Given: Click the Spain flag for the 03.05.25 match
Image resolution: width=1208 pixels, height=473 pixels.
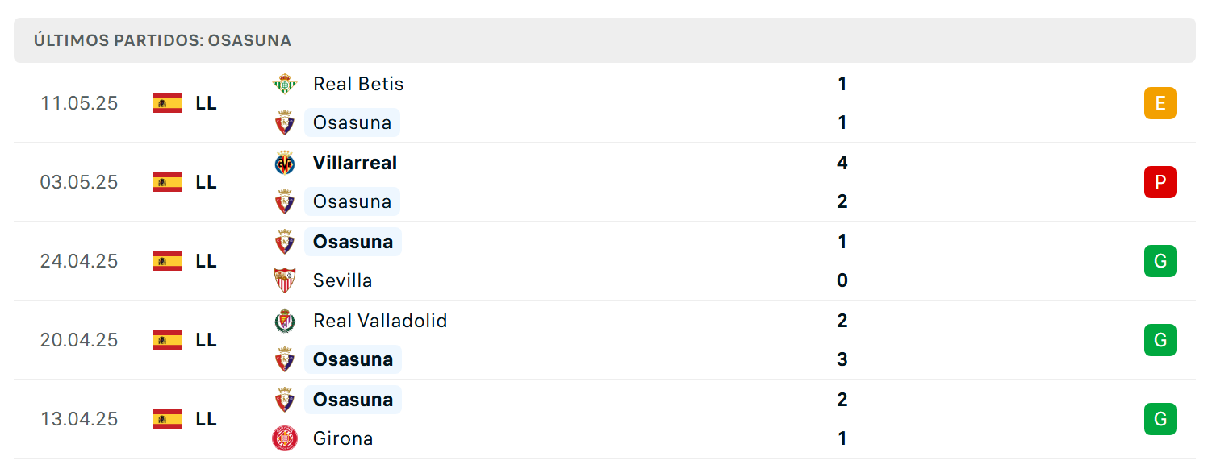Looking at the screenshot, I should pos(167,182).
